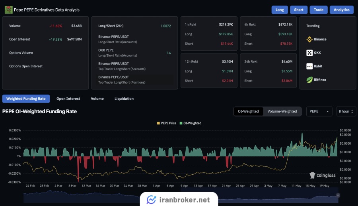The width and height of the screenshot is (358, 206).
Task: Select the OI-Weighted toggle option
Action: point(248,111)
